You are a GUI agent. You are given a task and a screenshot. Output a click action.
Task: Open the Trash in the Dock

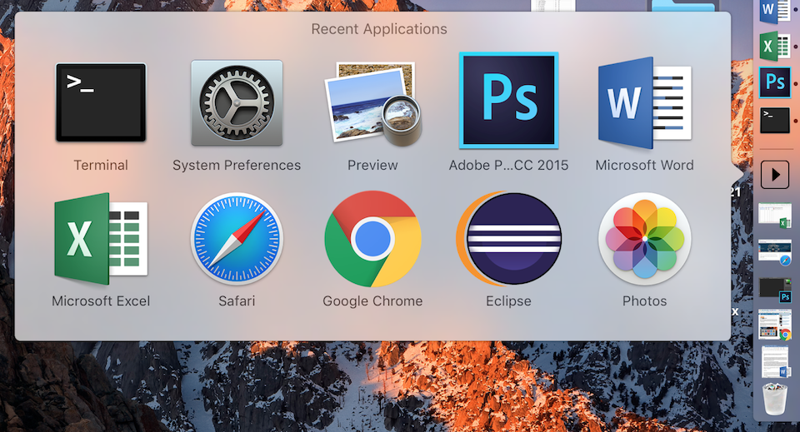(774, 399)
